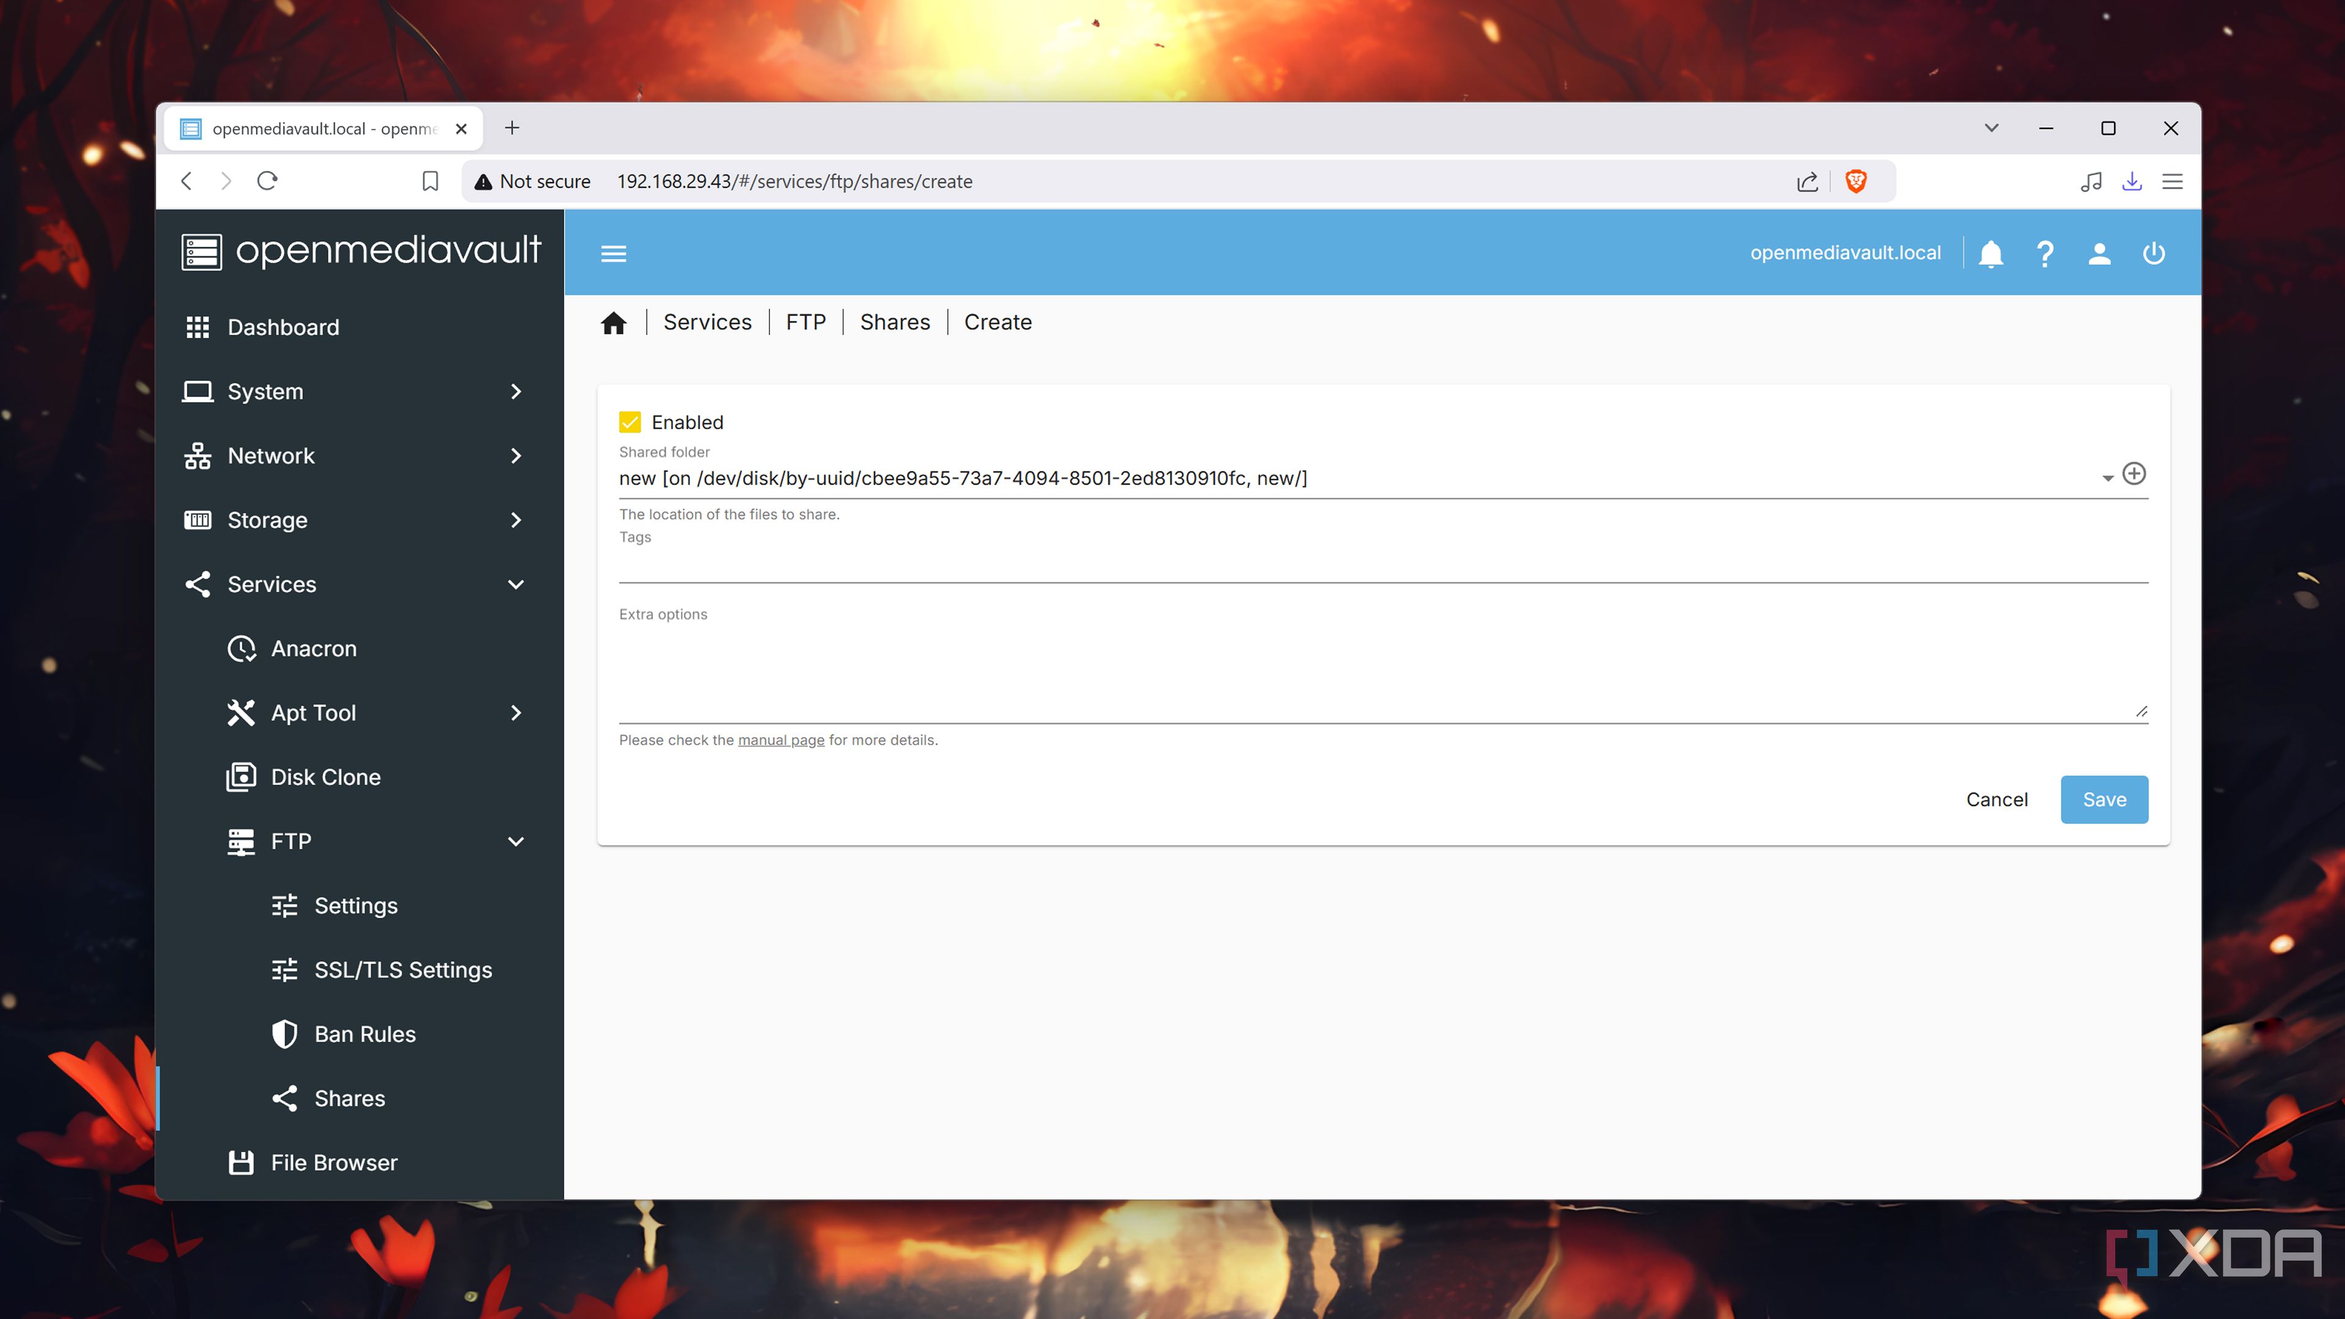Open the user account icon
Viewport: 2345px width, 1319px height.
[x=2100, y=253]
